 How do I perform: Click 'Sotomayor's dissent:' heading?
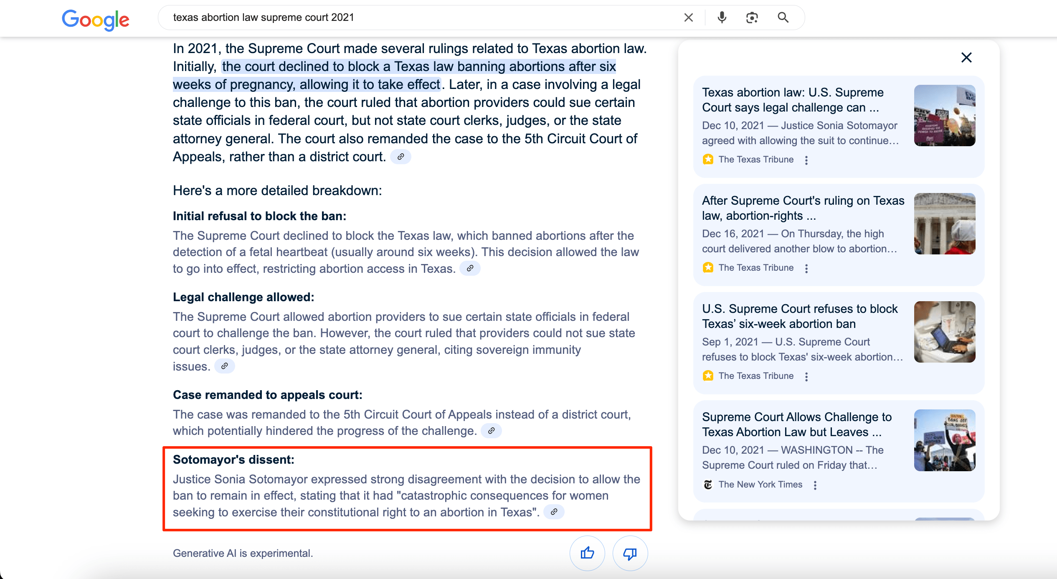(233, 460)
